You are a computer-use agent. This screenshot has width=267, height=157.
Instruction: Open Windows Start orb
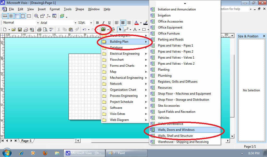(x=7, y=153)
